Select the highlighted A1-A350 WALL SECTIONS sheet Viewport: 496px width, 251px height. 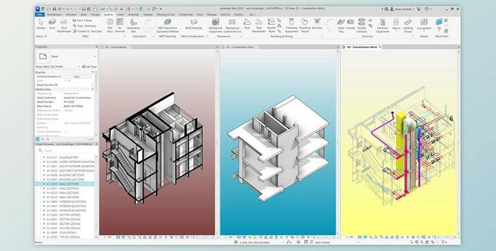(65, 184)
